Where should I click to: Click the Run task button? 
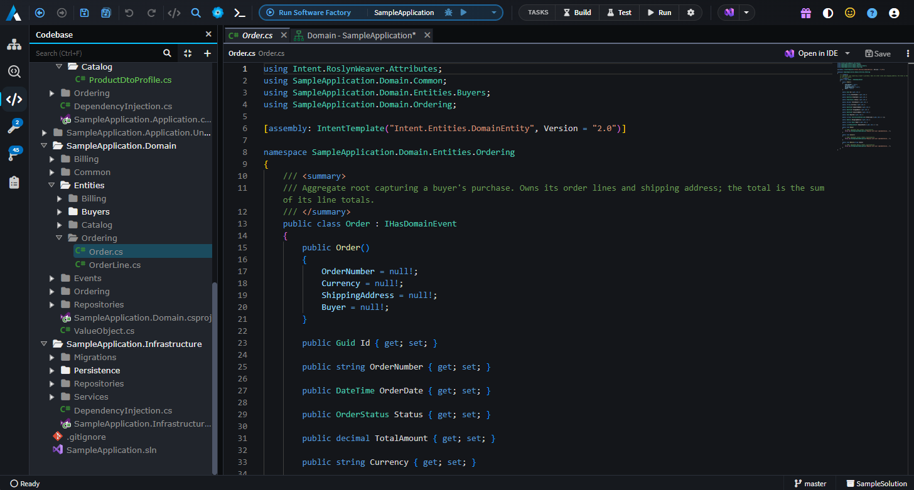click(x=659, y=13)
